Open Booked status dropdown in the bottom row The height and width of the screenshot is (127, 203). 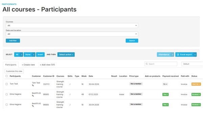click(196, 105)
